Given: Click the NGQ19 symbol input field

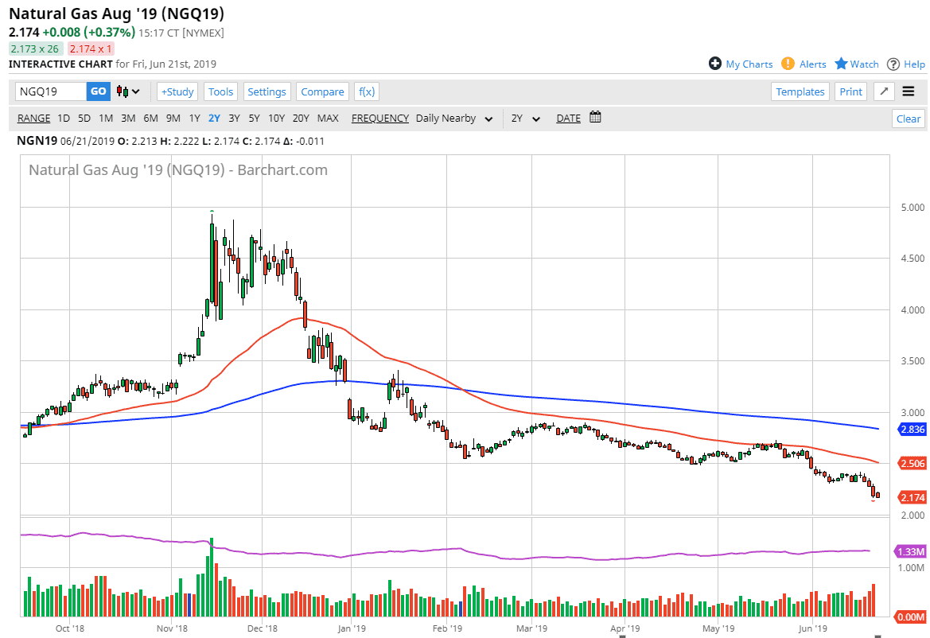Looking at the screenshot, I should [51, 91].
